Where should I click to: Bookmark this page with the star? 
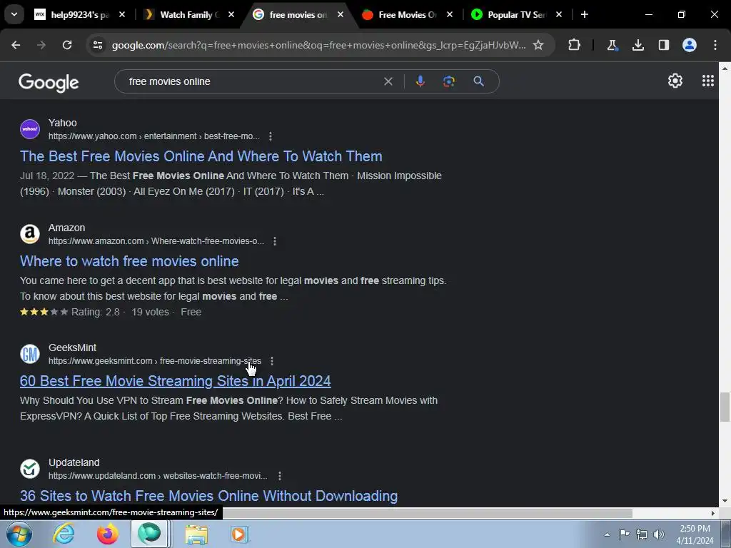[x=538, y=45]
